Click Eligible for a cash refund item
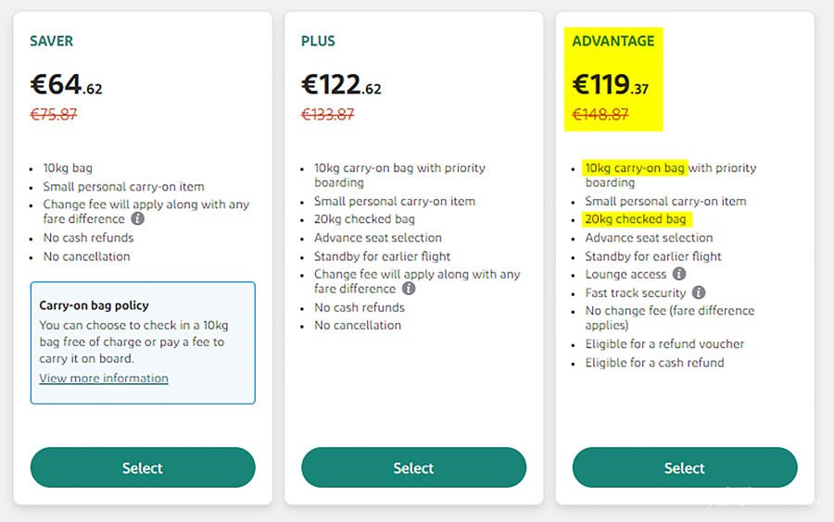Screen dimensions: 834x522 pos(655,363)
